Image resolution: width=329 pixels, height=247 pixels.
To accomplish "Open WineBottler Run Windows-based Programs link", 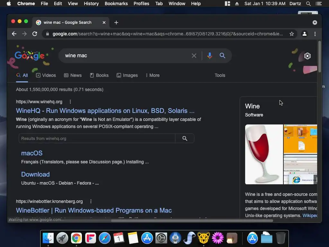I will pyautogui.click(x=94, y=210).
